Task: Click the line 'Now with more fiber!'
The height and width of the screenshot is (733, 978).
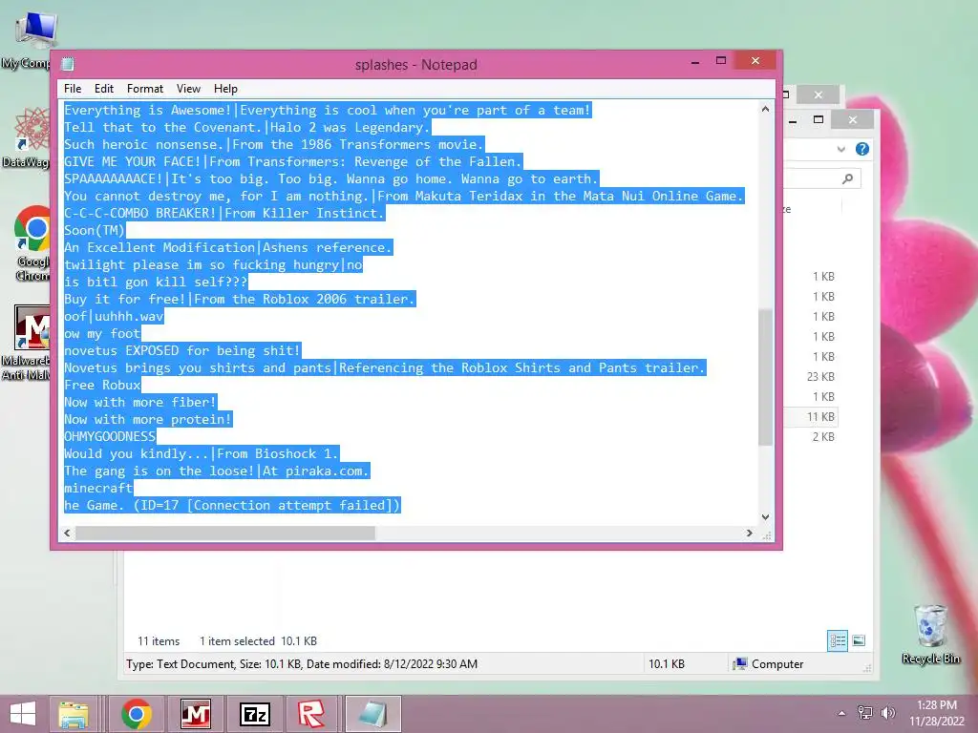Action: click(x=140, y=402)
